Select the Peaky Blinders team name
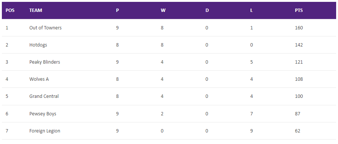338x144 pixels. click(45, 62)
